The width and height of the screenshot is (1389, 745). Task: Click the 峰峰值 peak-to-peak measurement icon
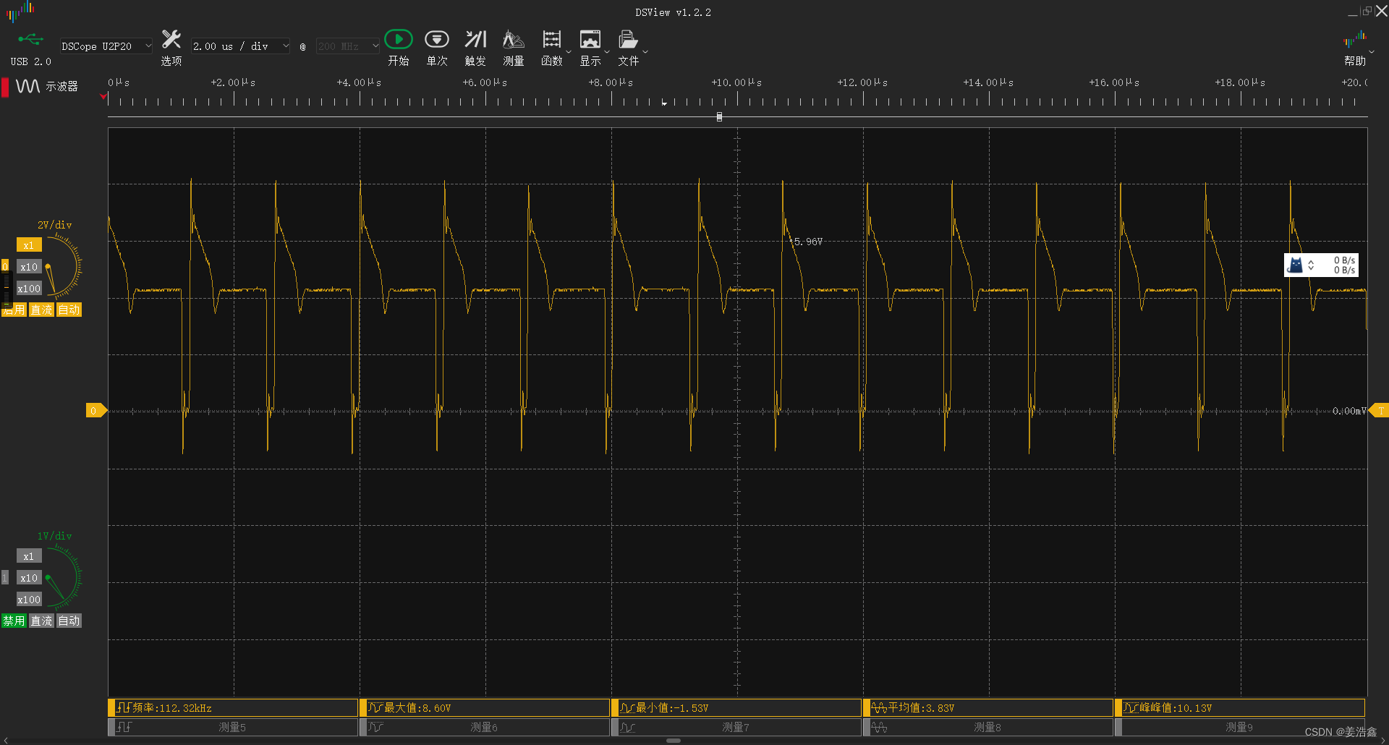(1131, 707)
